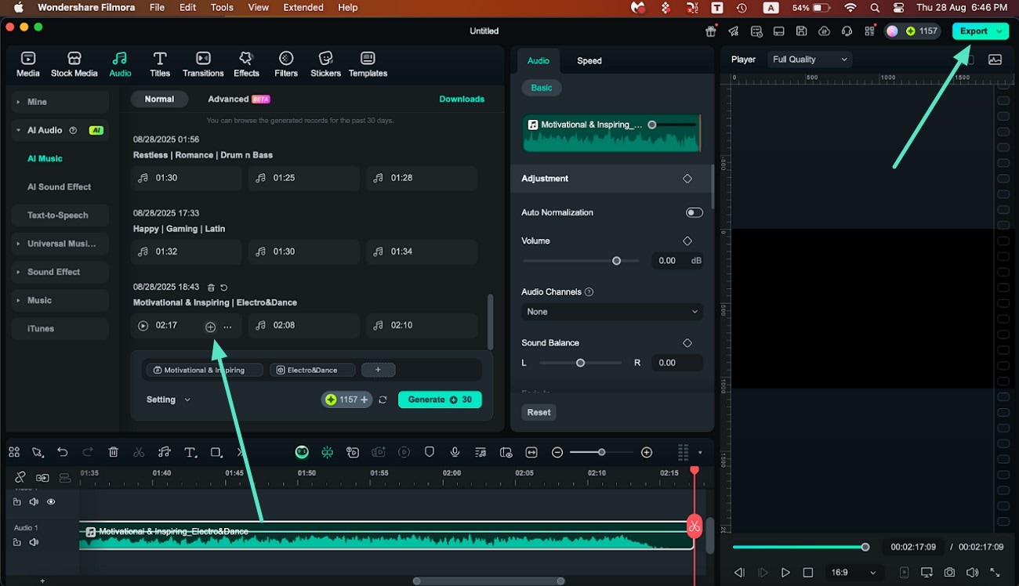1019x586 pixels.
Task: Lock the Audio 1 track
Action: (17, 542)
